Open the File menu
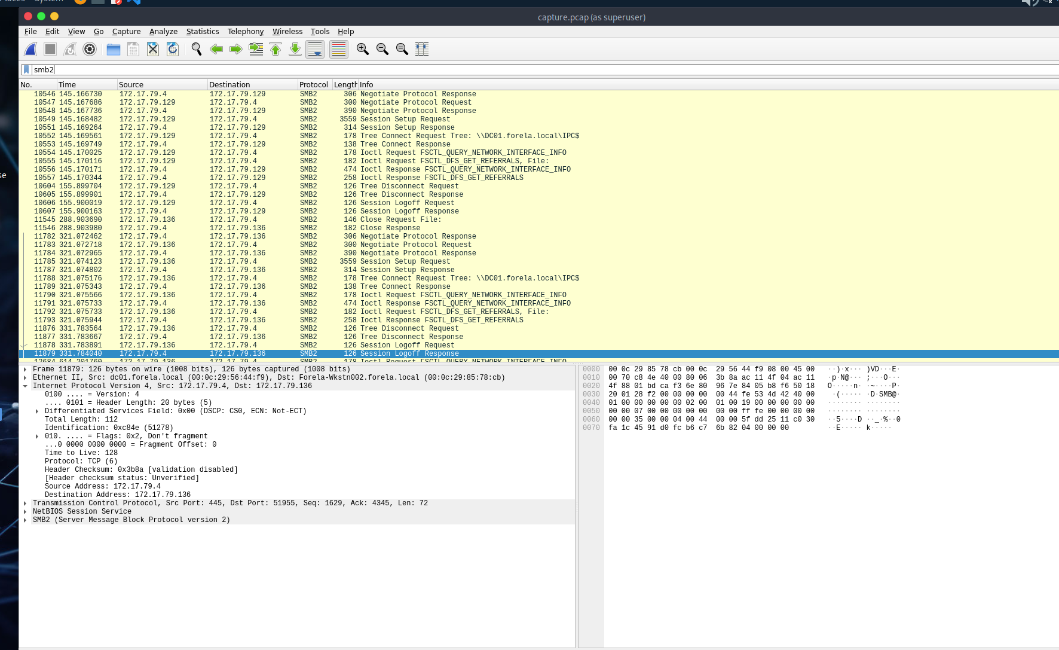1059x650 pixels. coord(30,32)
